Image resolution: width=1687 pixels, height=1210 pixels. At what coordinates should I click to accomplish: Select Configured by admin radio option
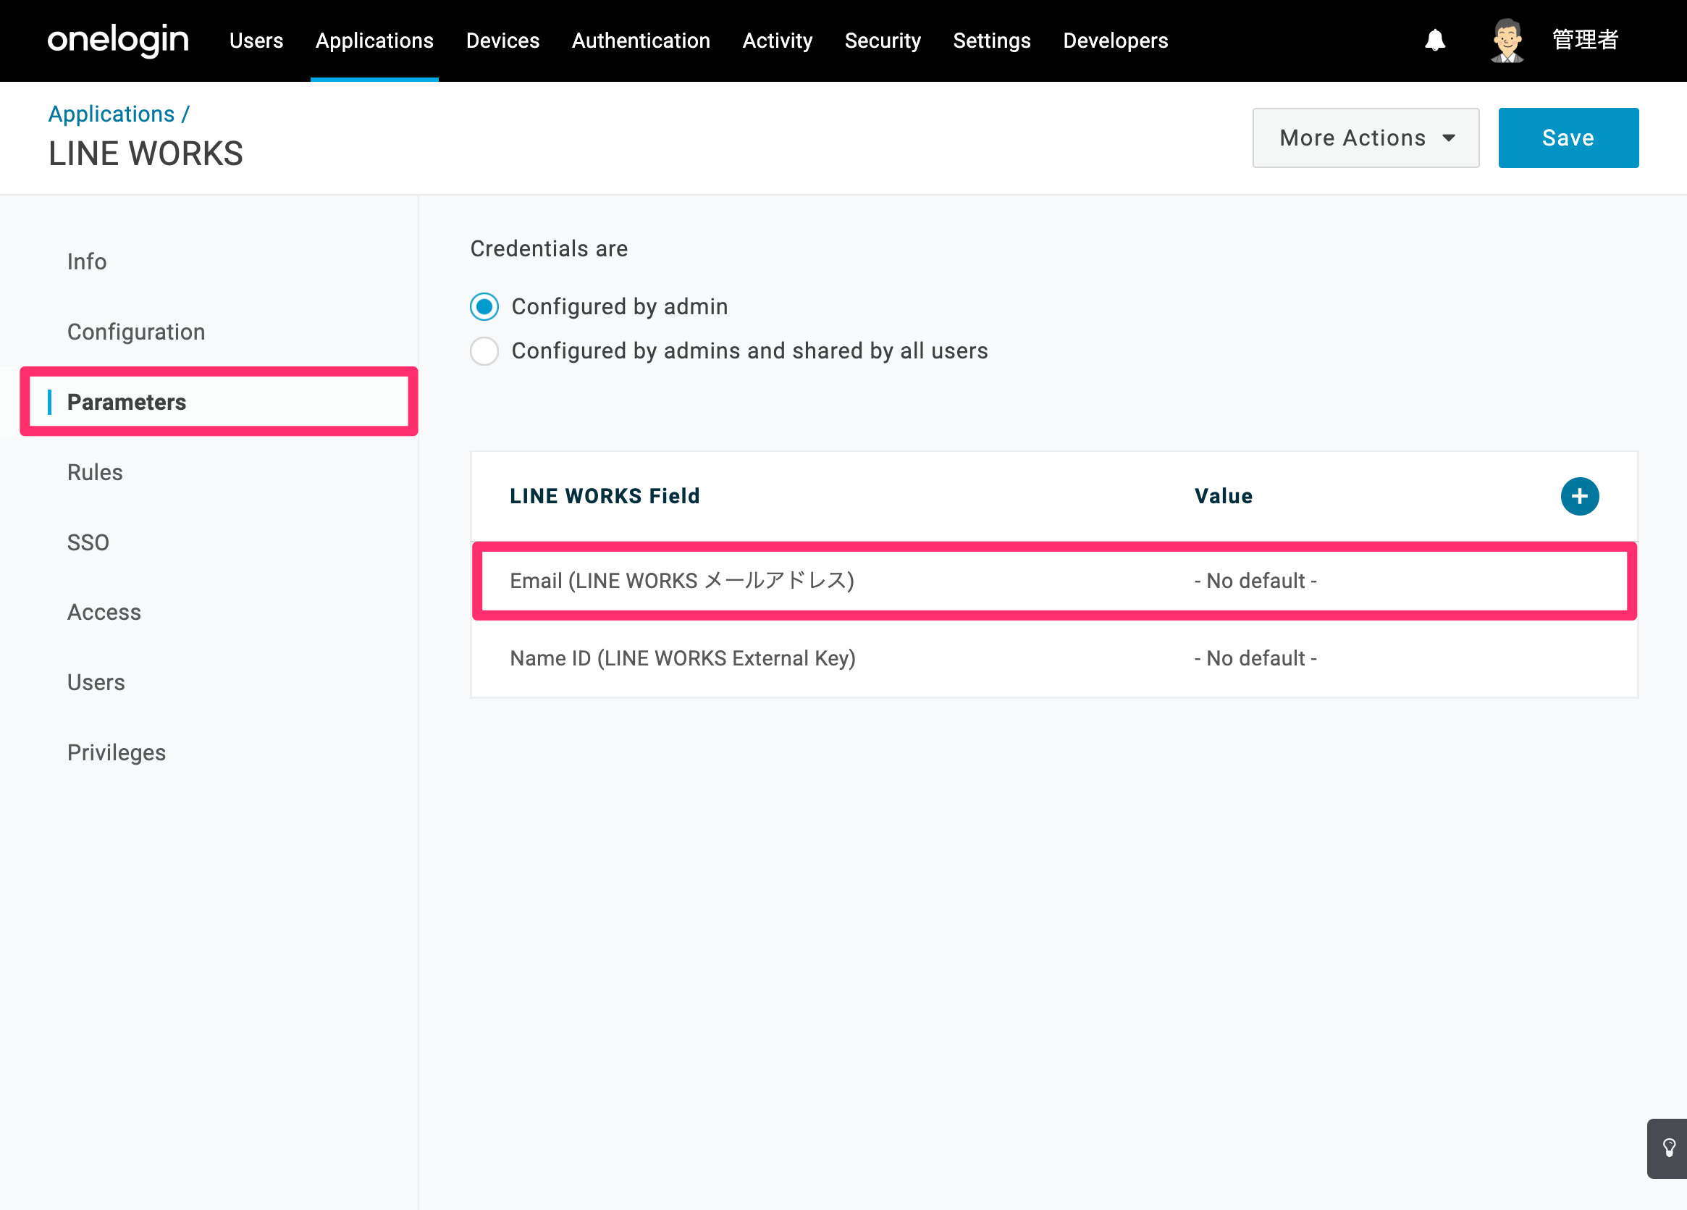[x=484, y=306]
